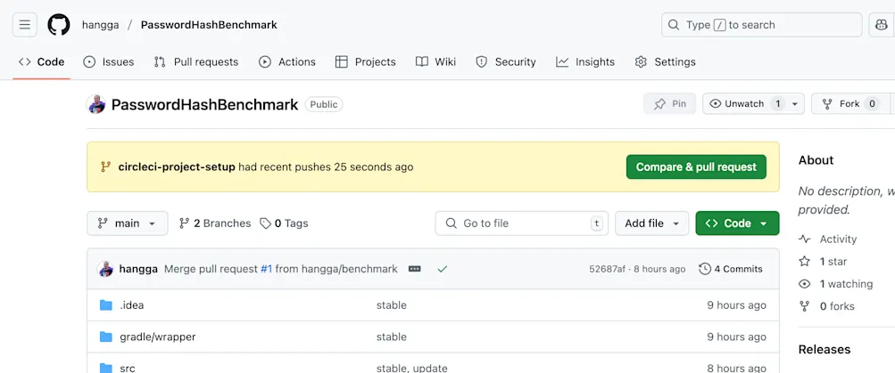Screen dimensions: 895x373
Task: Switch to the Issues tab
Action: pyautogui.click(x=109, y=62)
